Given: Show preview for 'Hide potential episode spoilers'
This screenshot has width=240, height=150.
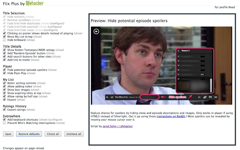Looking at the screenshot, I should (x=52, y=70).
